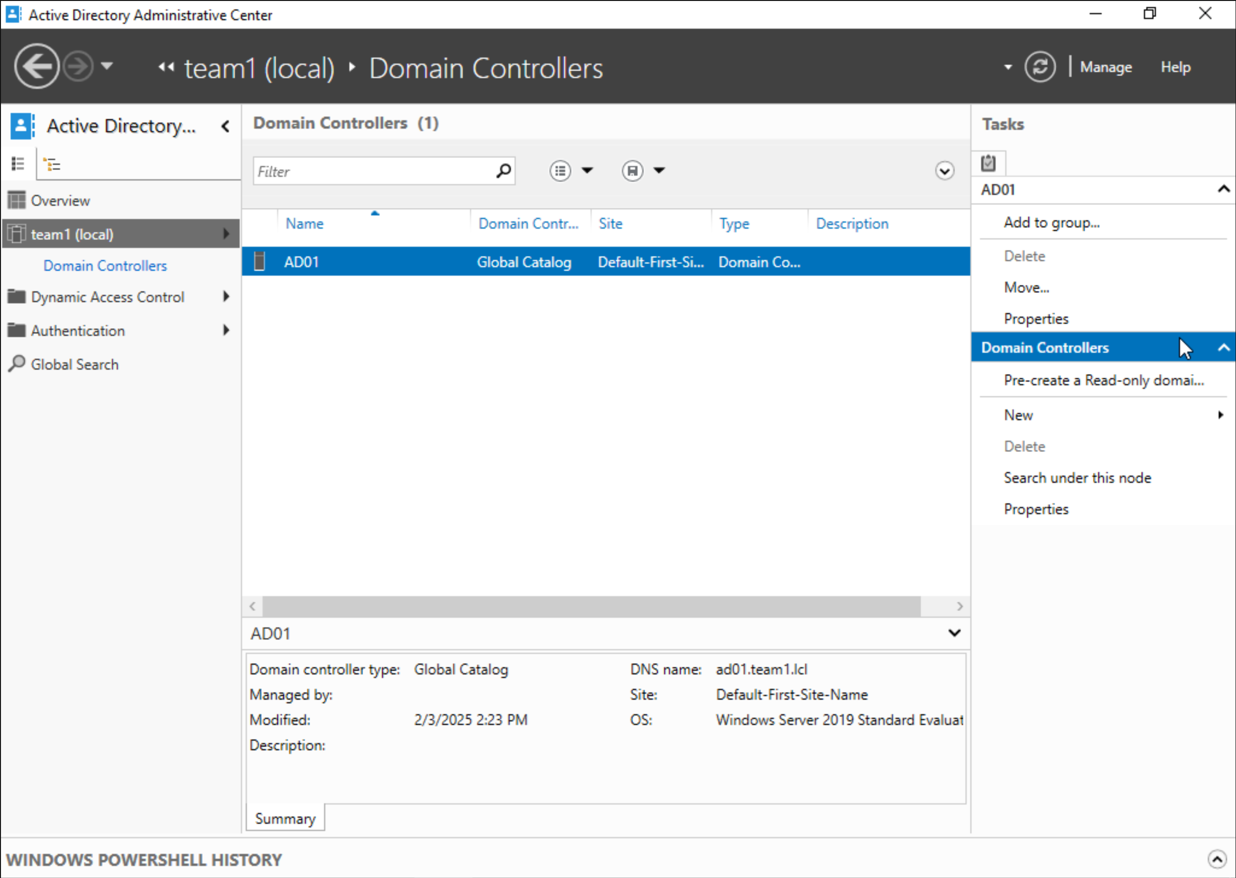The image size is (1236, 878).
Task: Click the Tasks clipboard icon
Action: (x=988, y=163)
